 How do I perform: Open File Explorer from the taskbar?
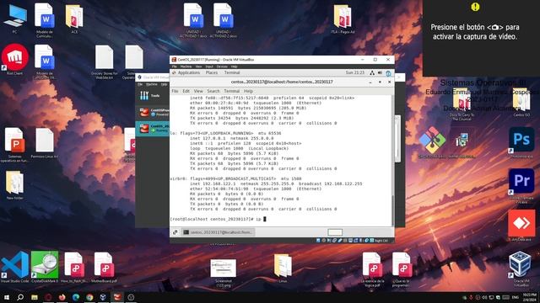point(35,297)
